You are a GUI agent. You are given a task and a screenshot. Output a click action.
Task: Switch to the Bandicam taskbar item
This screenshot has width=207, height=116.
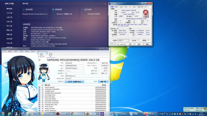62,114
